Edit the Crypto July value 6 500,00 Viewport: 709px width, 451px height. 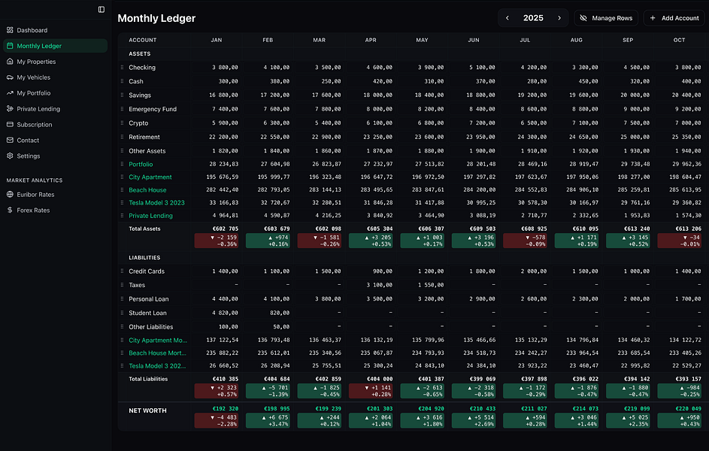coord(525,123)
